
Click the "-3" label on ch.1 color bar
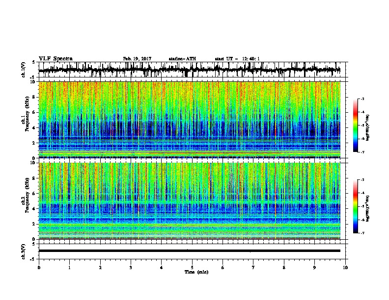[x=362, y=99]
